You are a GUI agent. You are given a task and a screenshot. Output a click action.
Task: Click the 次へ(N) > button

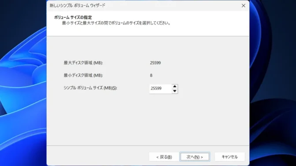195,157
